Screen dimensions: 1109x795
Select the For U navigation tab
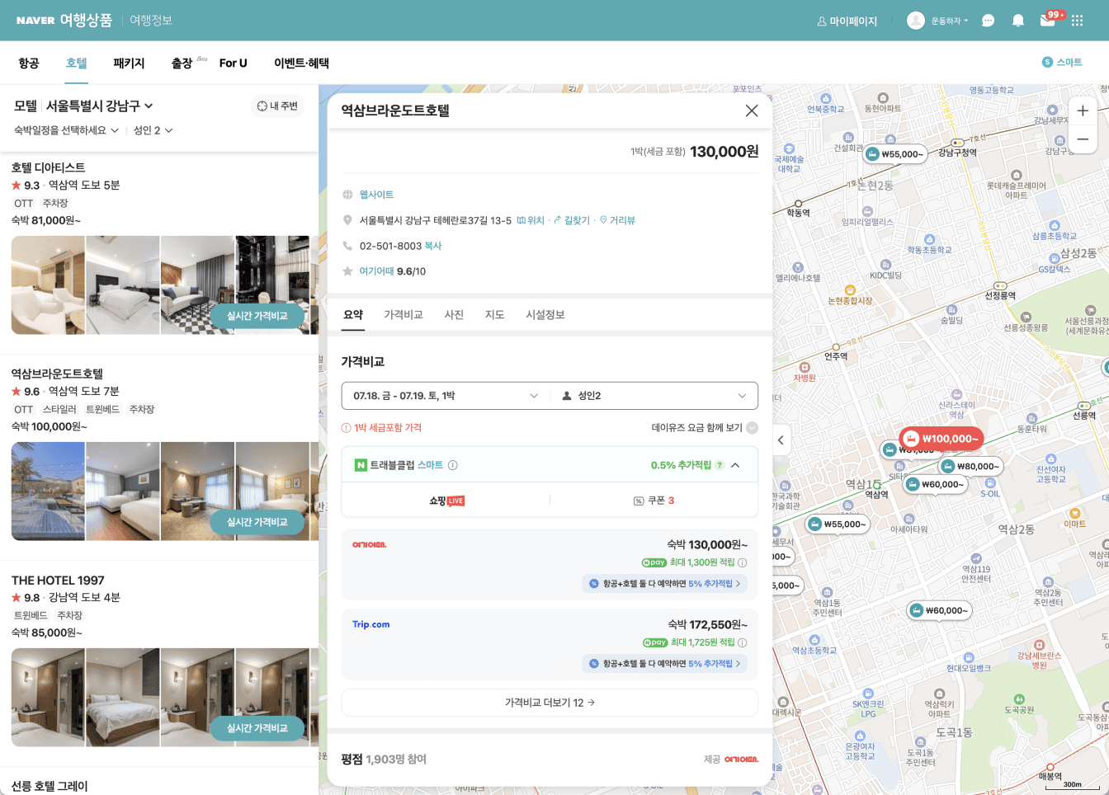234,63
